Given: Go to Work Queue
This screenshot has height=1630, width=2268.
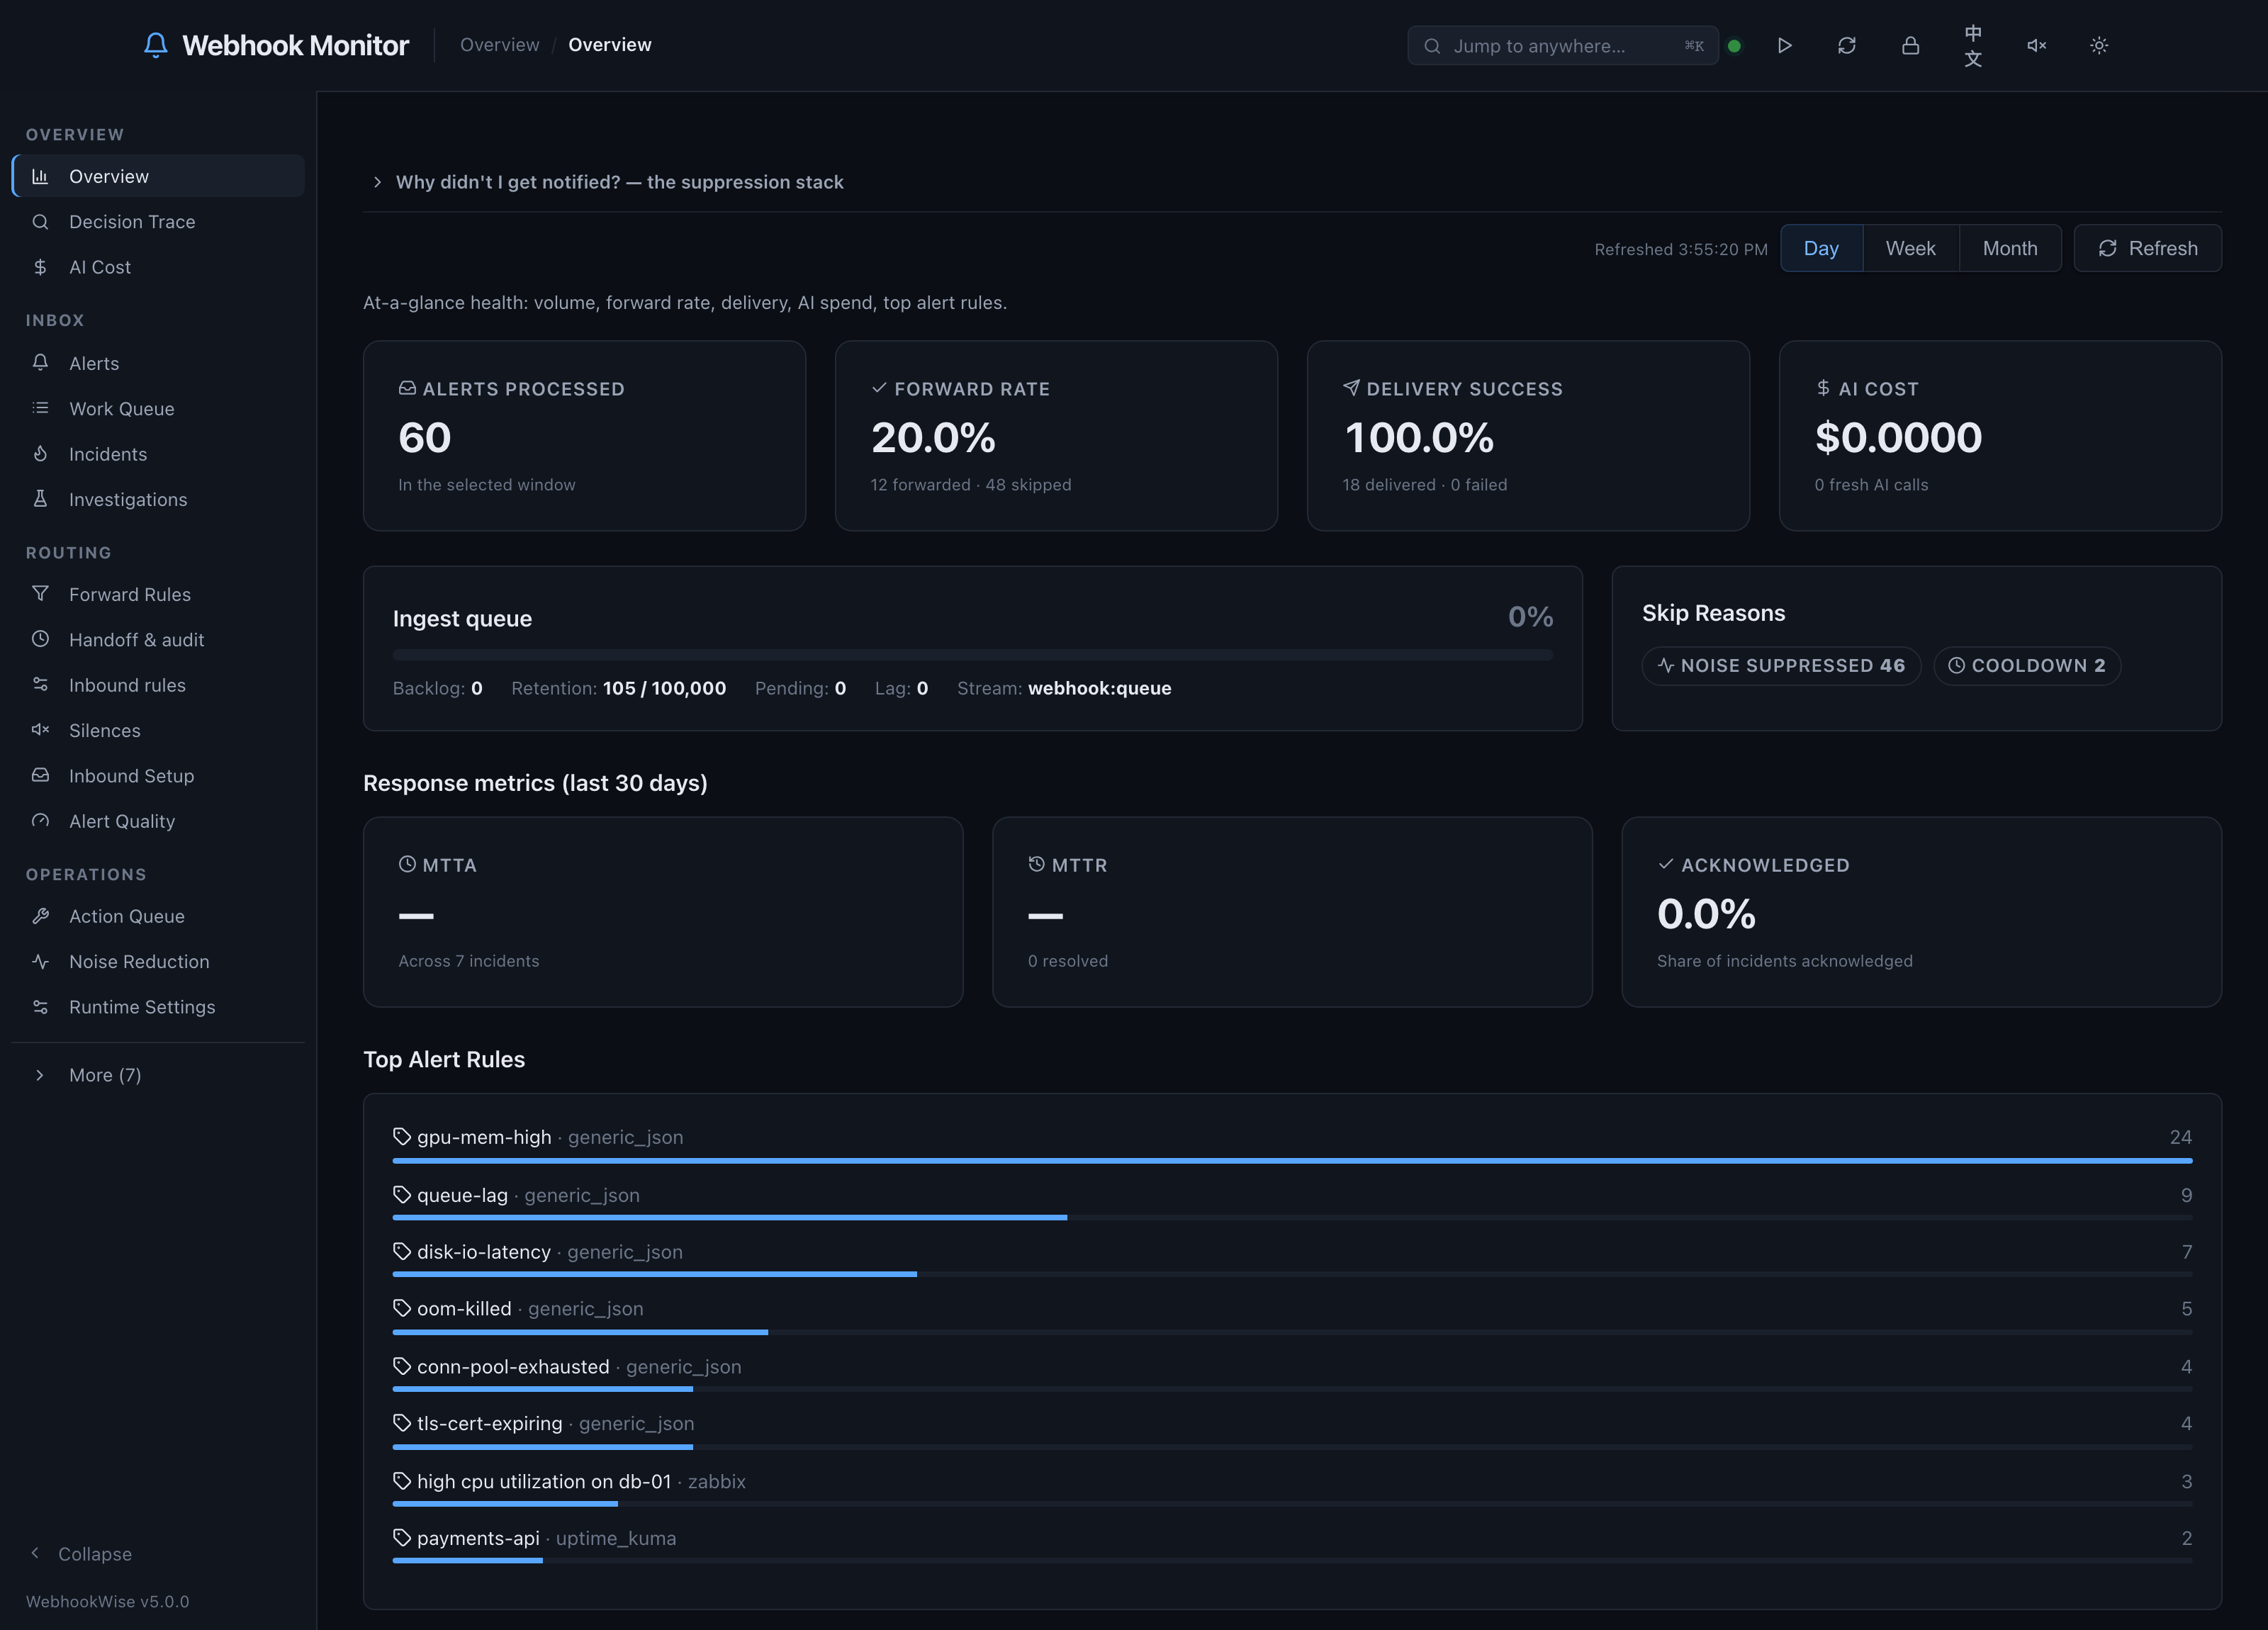Looking at the screenshot, I should coord(159,408).
